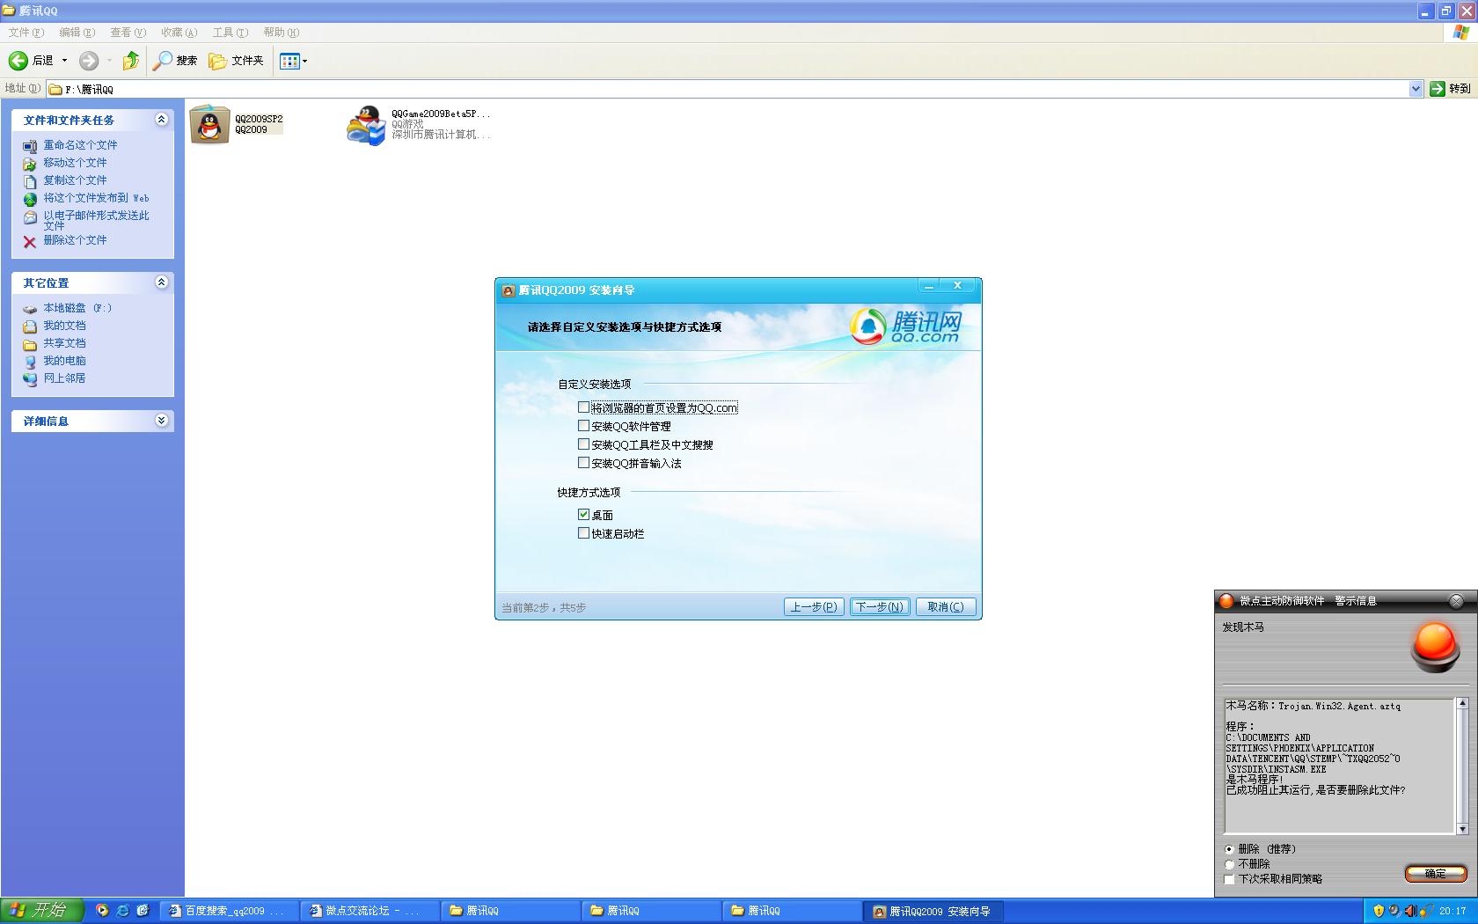Expand the 详细信息 panel
Screen dimensions: 1478x924
coord(161,421)
